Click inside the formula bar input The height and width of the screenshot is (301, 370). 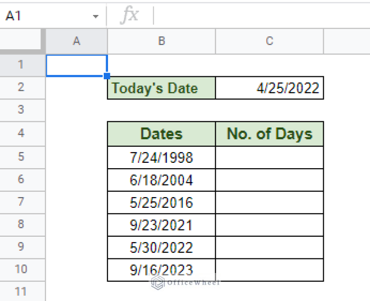pos(260,16)
